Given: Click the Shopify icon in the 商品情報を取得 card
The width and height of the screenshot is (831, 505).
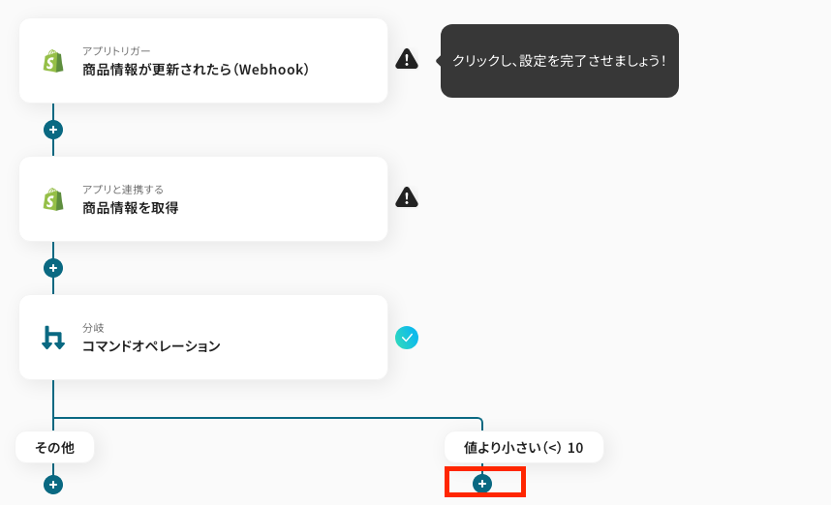Looking at the screenshot, I should (53, 199).
